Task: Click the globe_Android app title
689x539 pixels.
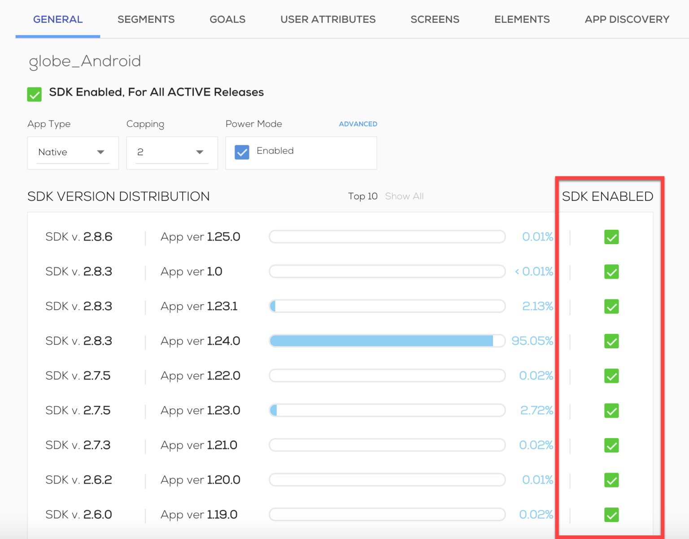Action: click(x=84, y=61)
